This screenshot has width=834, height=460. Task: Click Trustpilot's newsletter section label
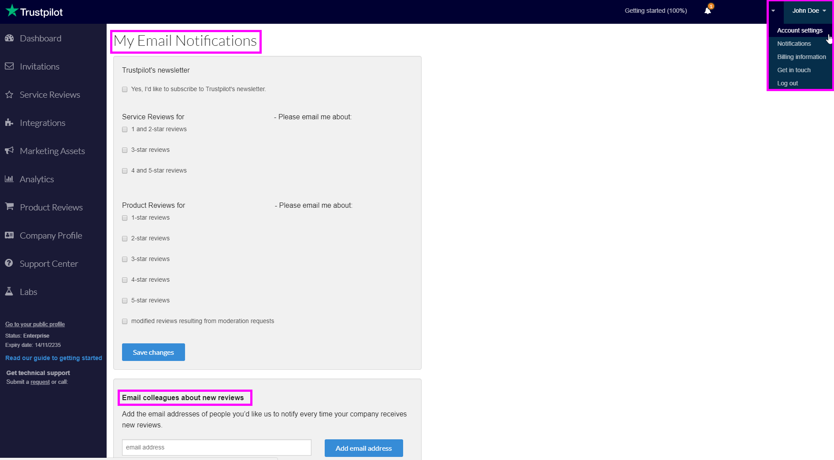tap(156, 70)
